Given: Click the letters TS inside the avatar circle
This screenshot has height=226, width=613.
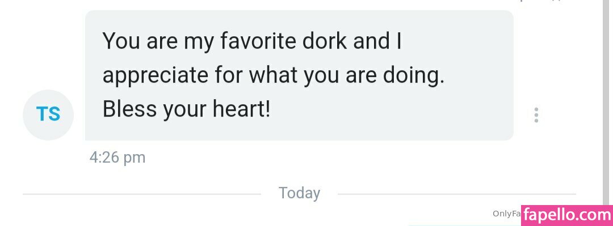Looking at the screenshot, I should pos(48,114).
